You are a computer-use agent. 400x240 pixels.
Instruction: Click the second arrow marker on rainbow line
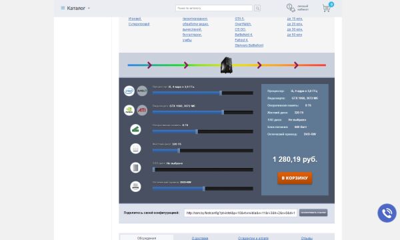186,65
